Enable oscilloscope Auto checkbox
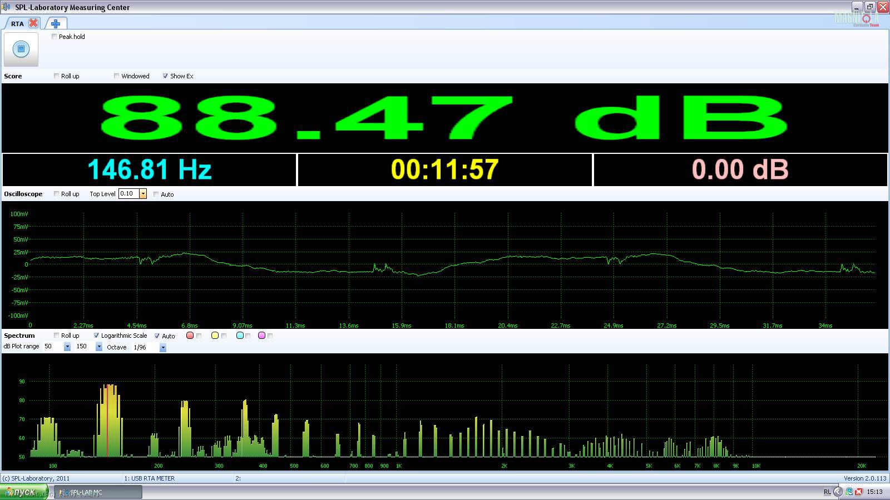The width and height of the screenshot is (890, 500). [x=156, y=194]
